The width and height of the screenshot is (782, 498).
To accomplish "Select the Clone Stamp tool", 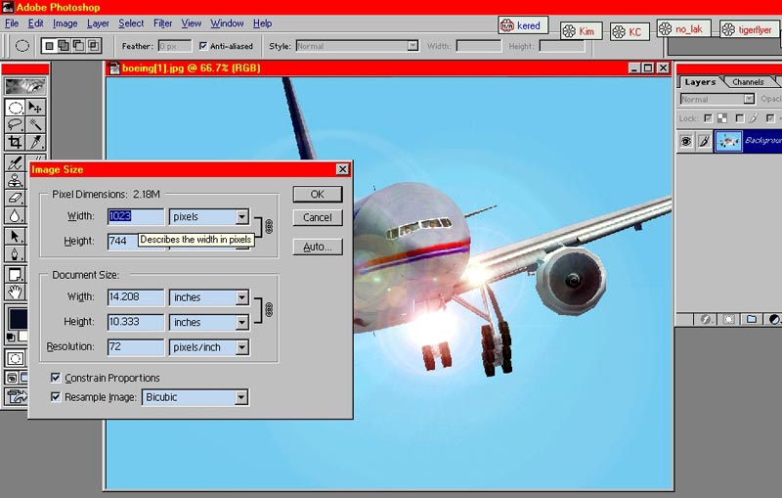I will 16,180.
